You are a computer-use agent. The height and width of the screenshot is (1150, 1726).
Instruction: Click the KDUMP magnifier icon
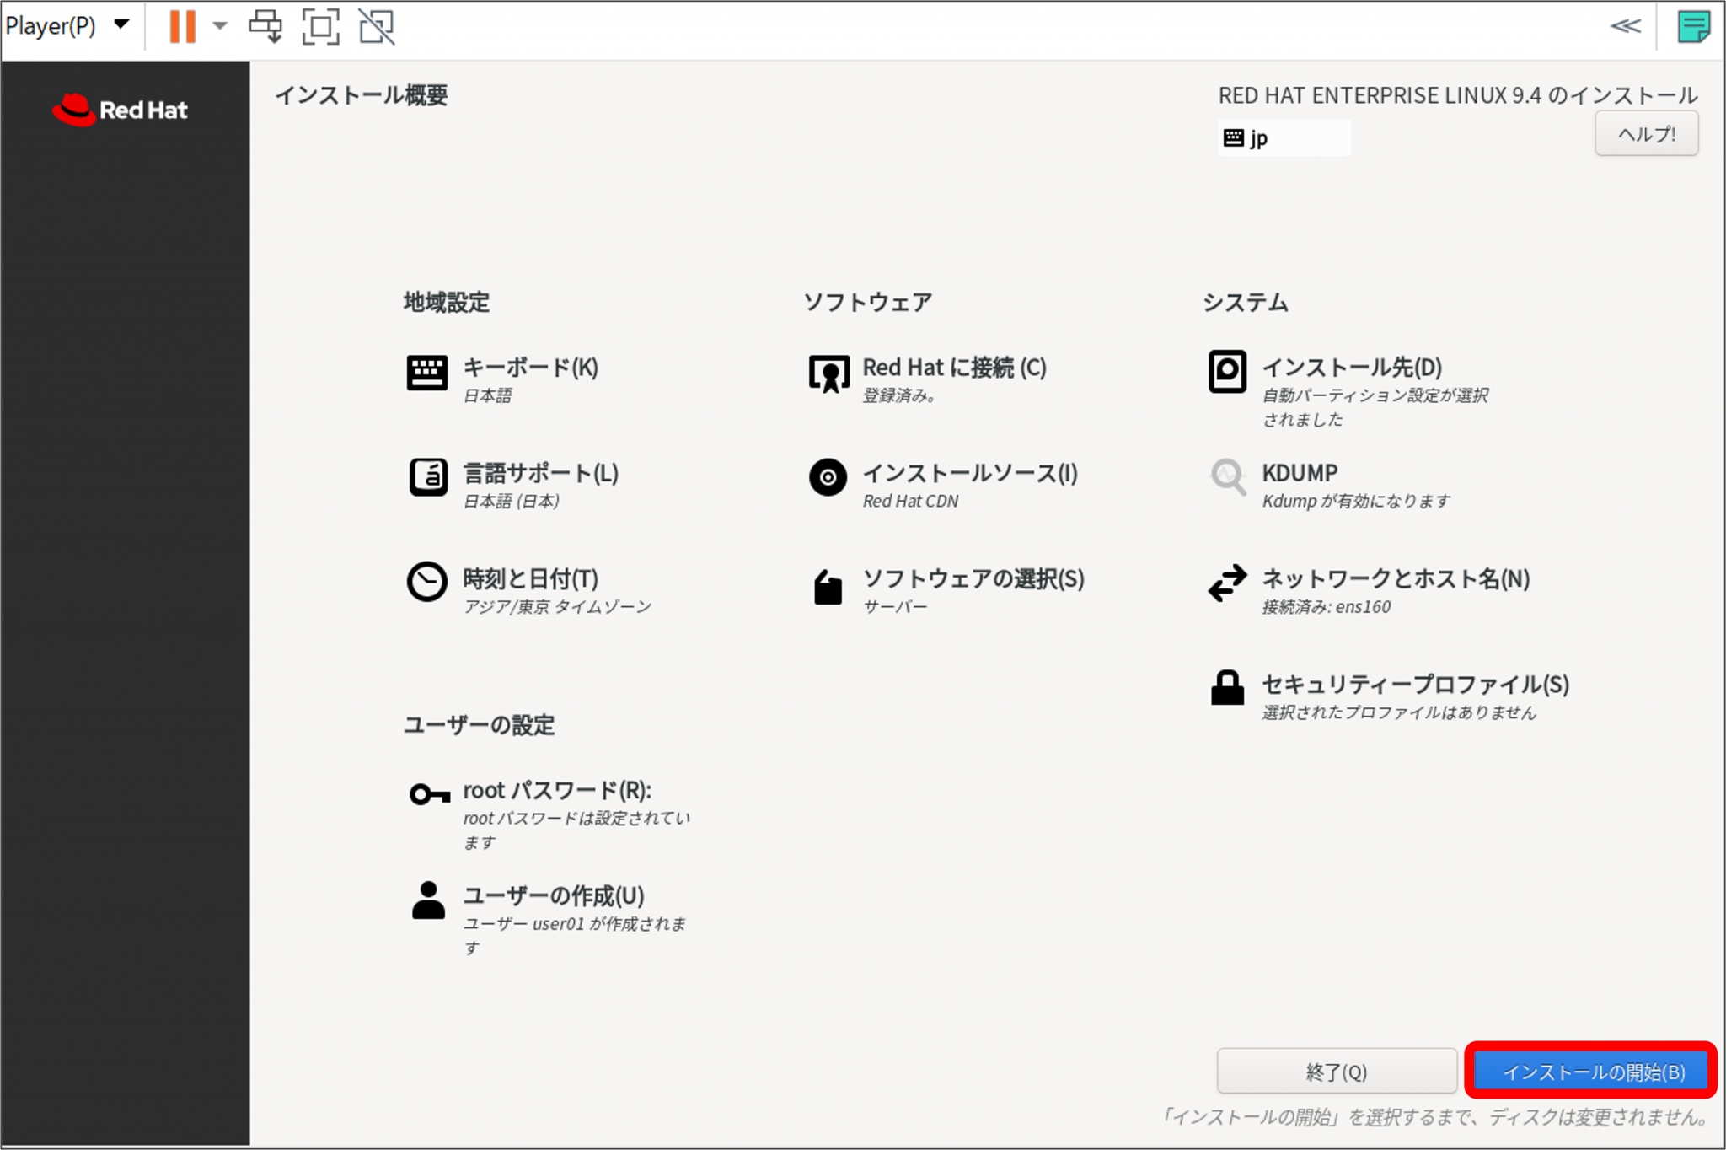coord(1228,477)
